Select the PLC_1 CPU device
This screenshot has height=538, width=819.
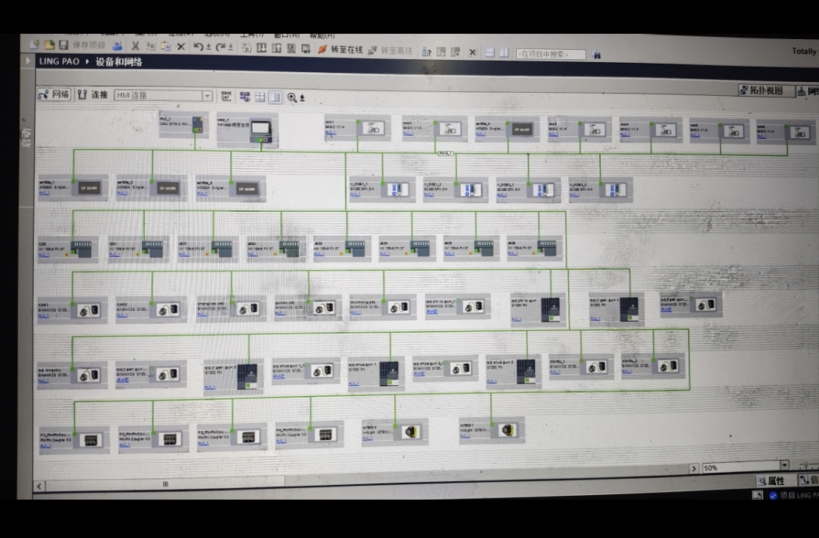click(x=183, y=124)
